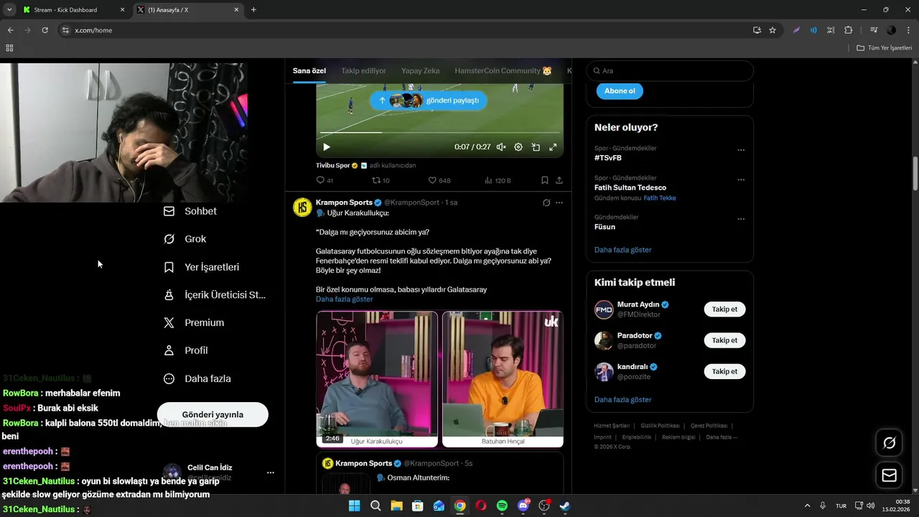Open the Chrome three-dot menu

pyautogui.click(x=908, y=30)
